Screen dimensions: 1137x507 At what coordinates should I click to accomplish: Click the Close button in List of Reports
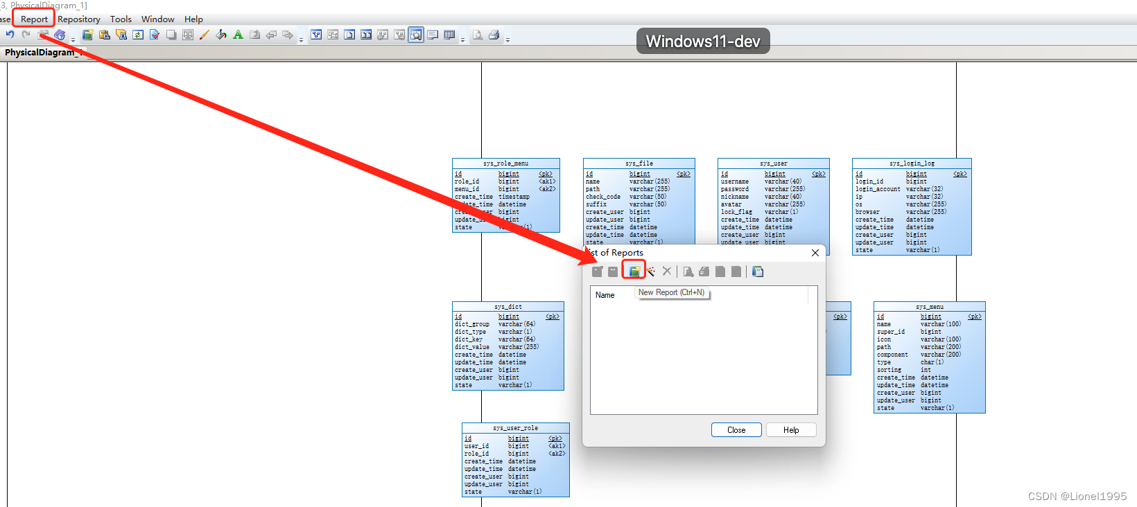[x=736, y=430]
